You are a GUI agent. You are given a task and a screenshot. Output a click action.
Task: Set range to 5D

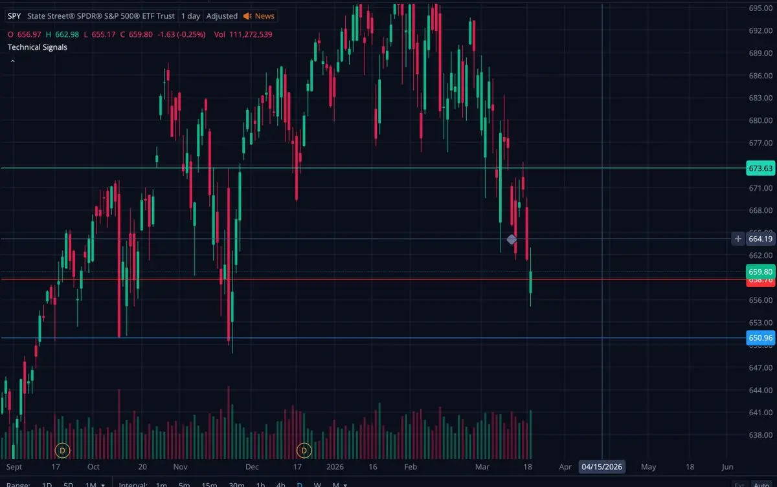(68, 484)
